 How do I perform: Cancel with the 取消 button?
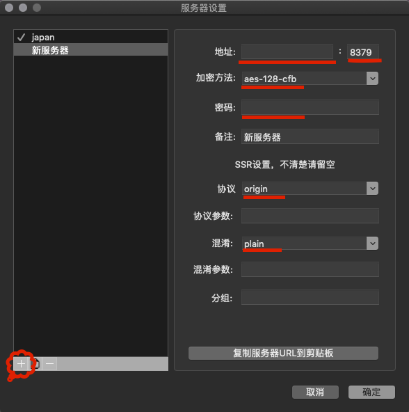coord(315,392)
